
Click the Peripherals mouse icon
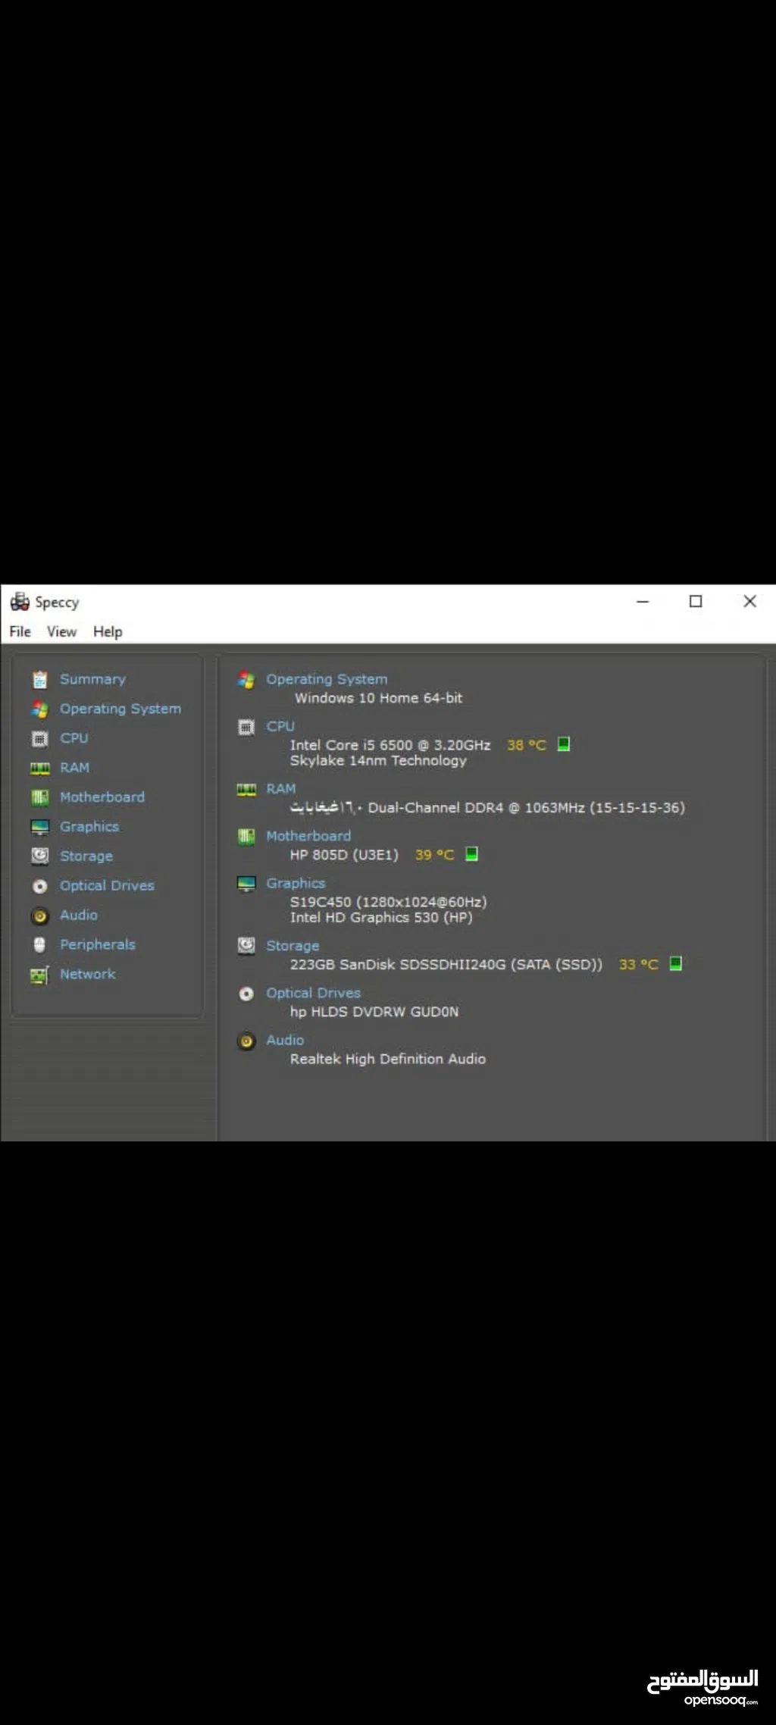(x=39, y=944)
